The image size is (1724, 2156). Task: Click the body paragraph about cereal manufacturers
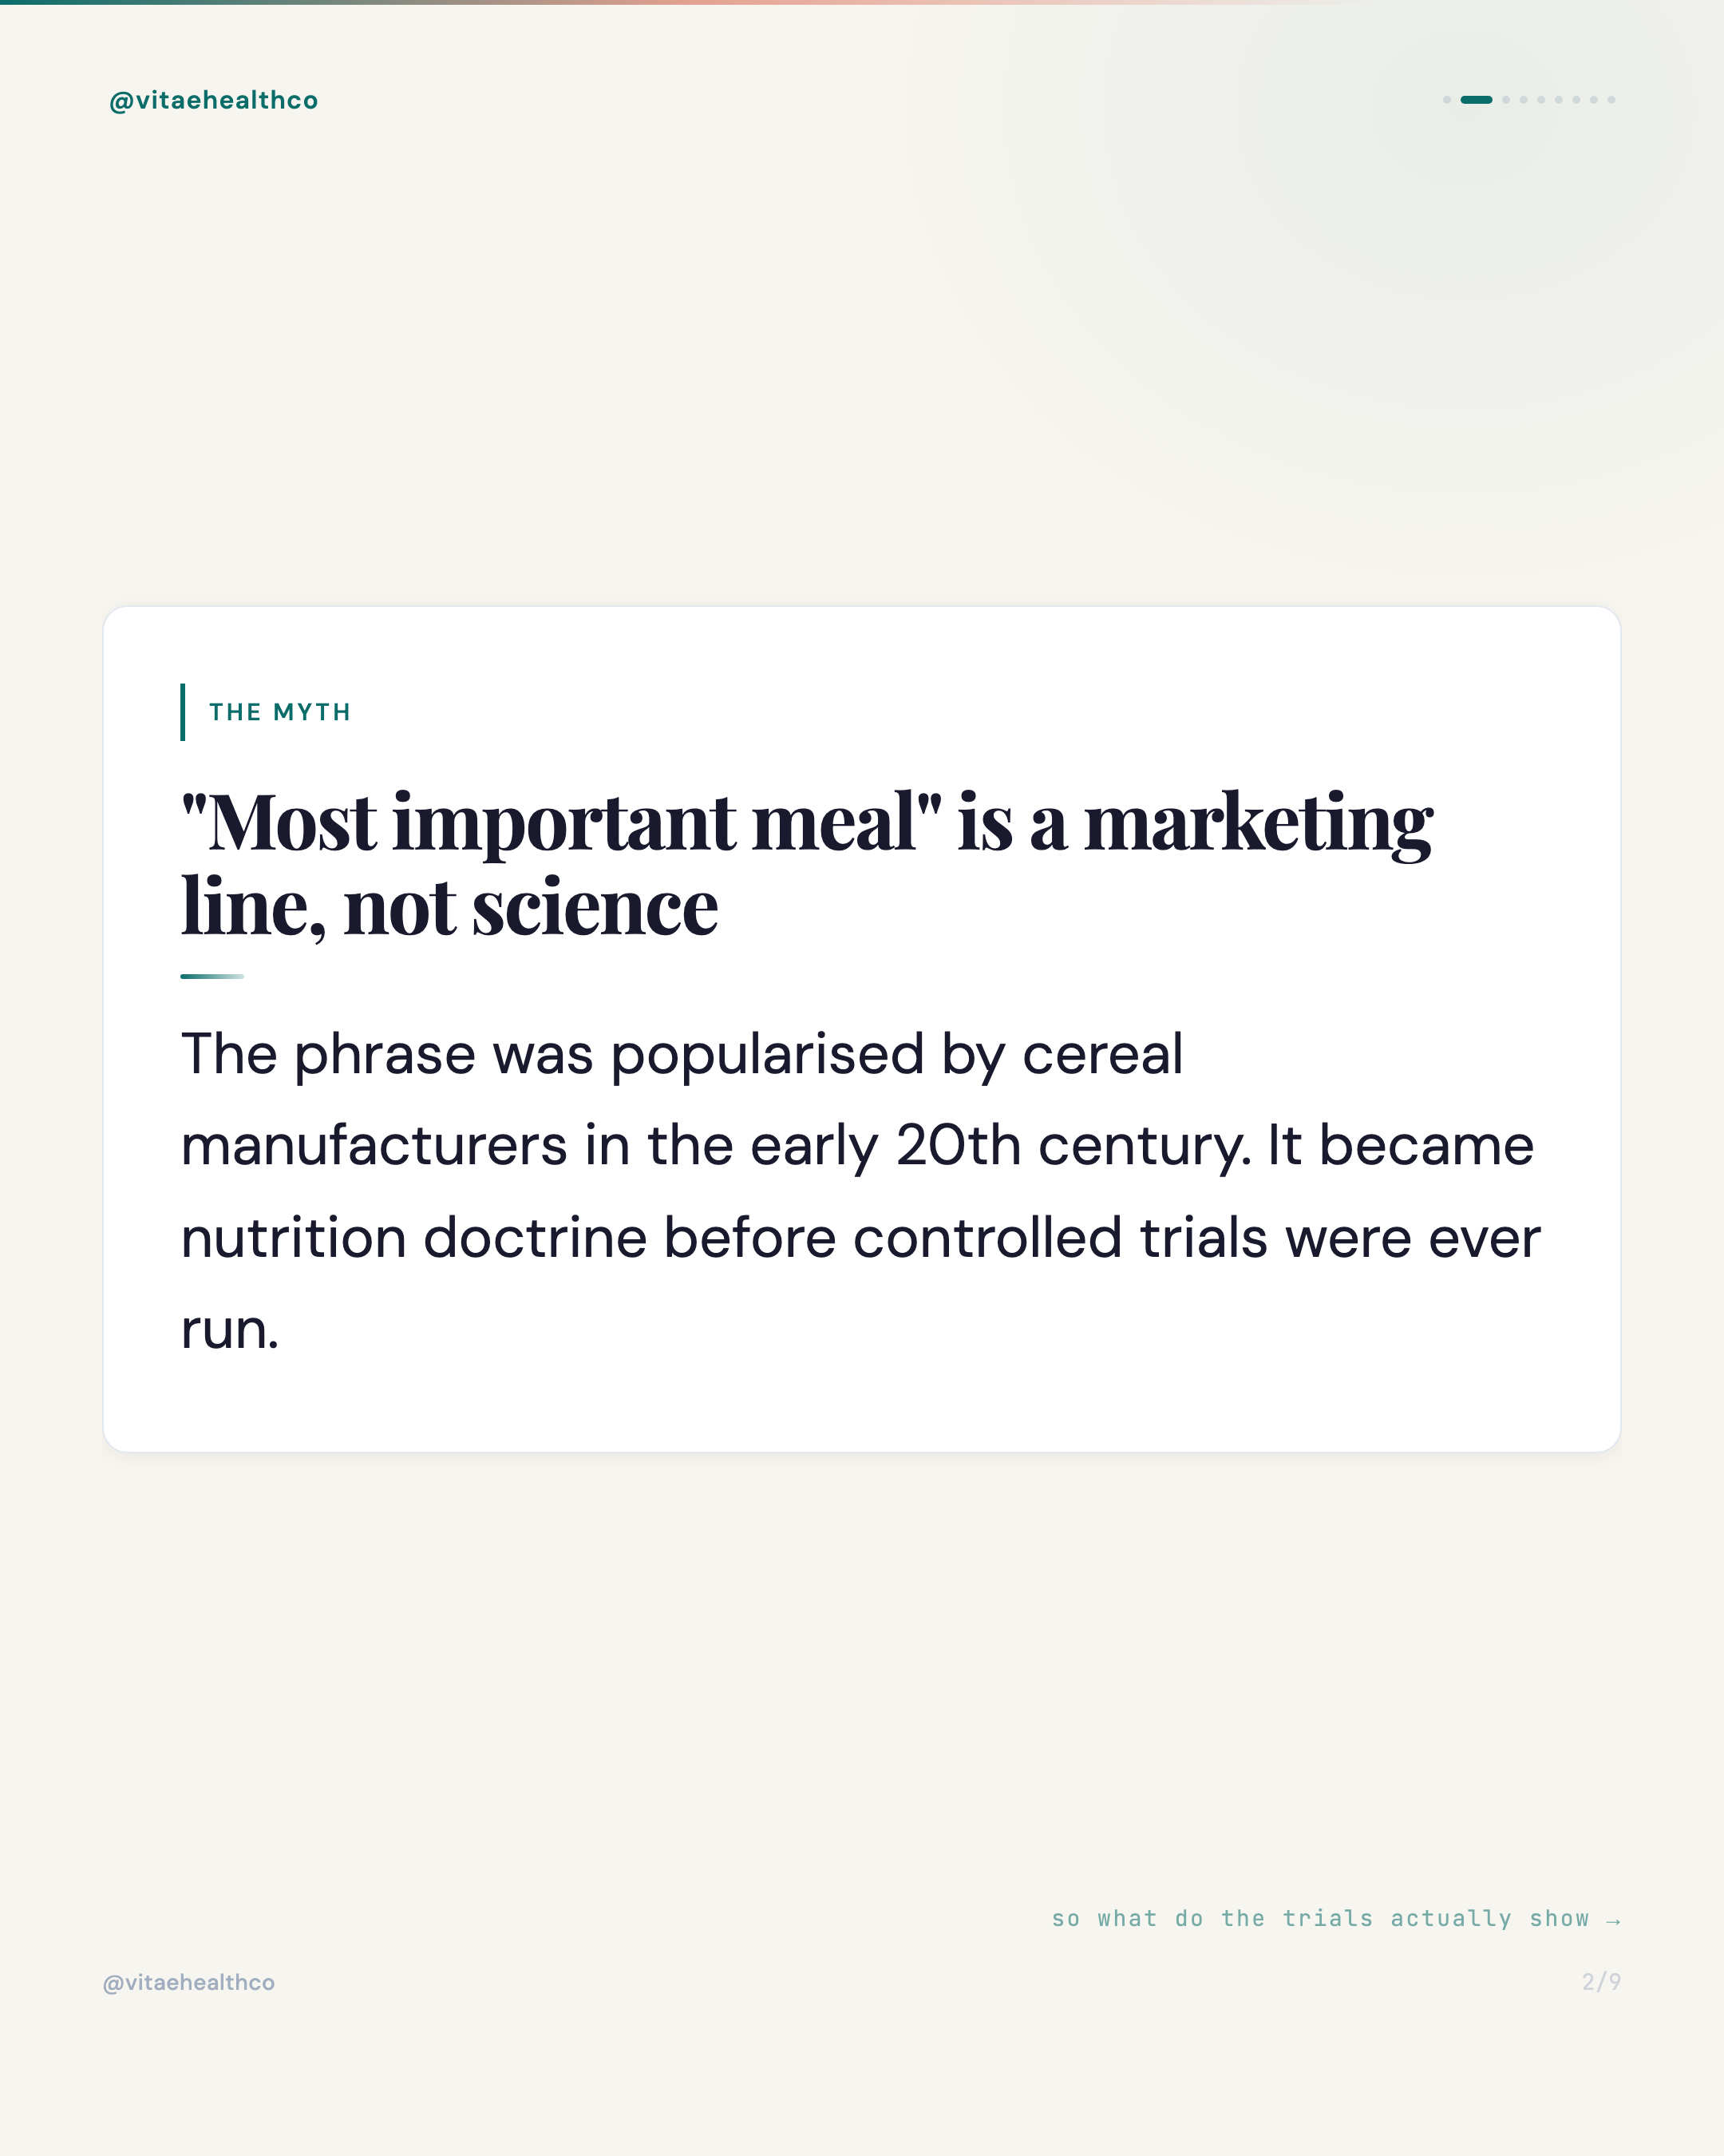pyautogui.click(x=860, y=1191)
